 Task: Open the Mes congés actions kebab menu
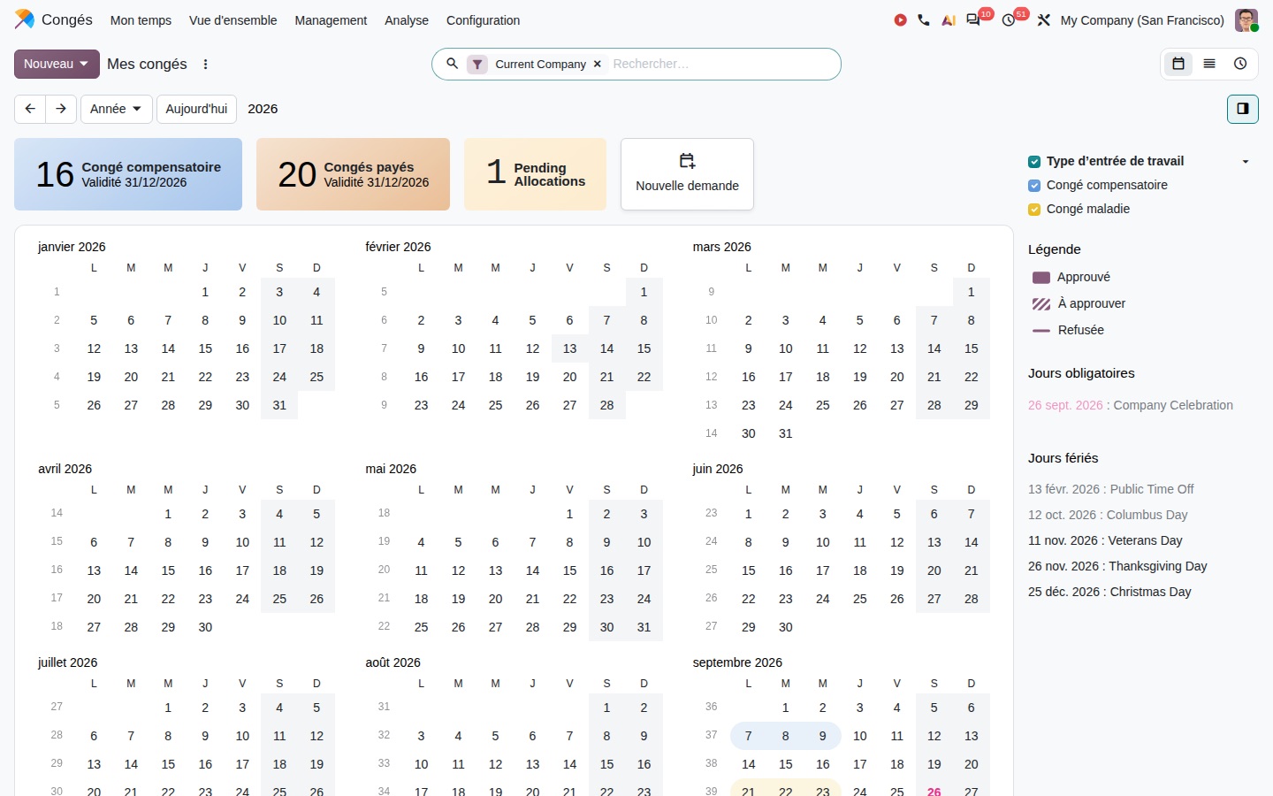pyautogui.click(x=206, y=64)
